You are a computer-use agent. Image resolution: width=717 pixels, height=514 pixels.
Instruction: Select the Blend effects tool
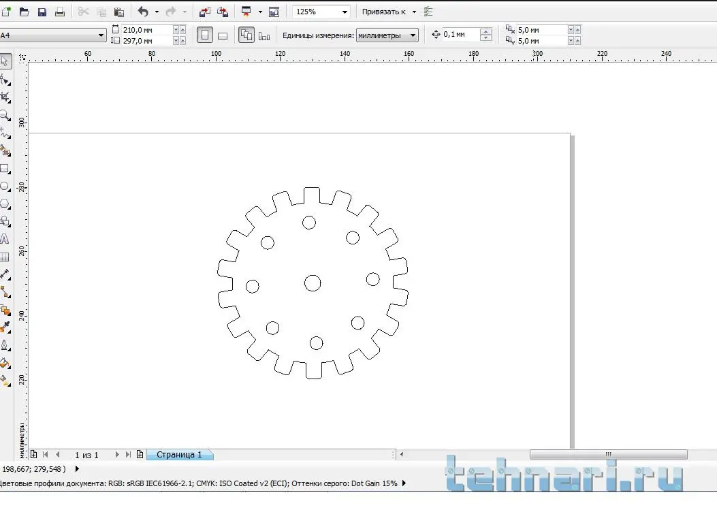coord(5,310)
